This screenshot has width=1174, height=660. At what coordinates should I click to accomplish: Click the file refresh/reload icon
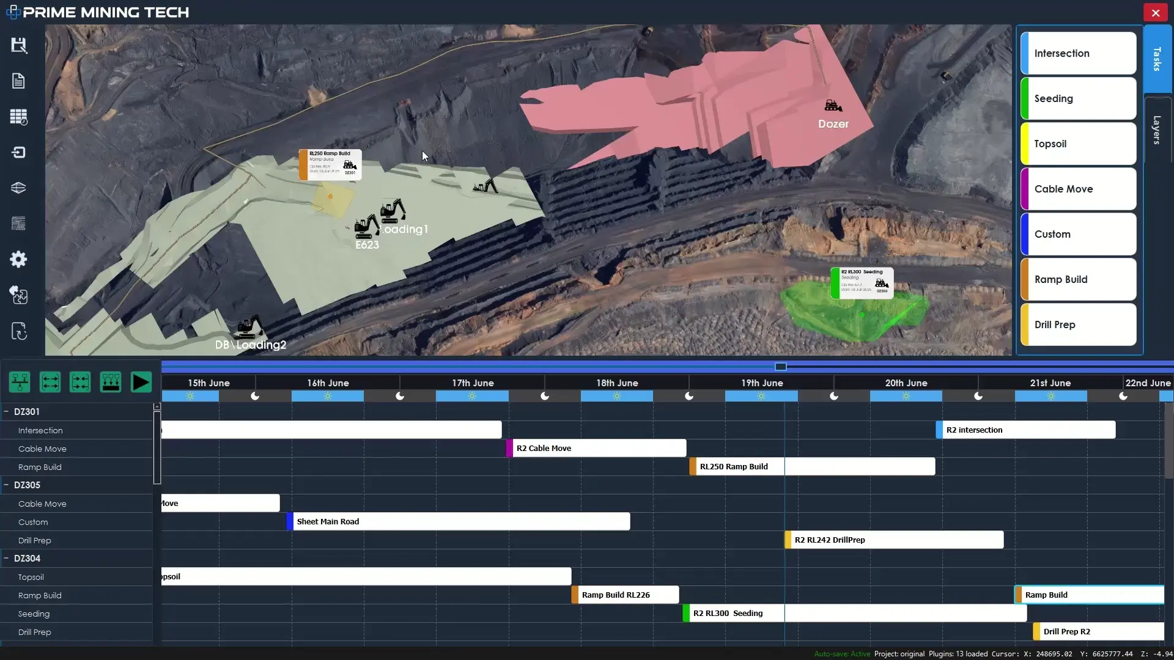[x=19, y=331]
